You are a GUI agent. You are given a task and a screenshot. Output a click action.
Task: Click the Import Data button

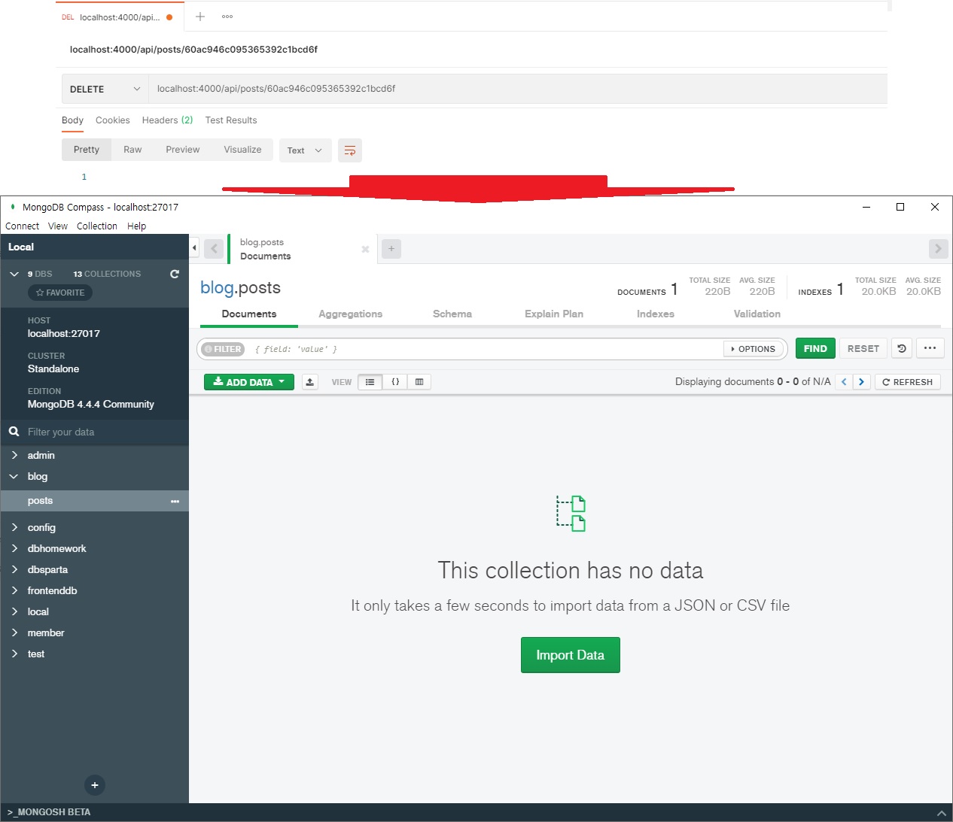point(571,655)
